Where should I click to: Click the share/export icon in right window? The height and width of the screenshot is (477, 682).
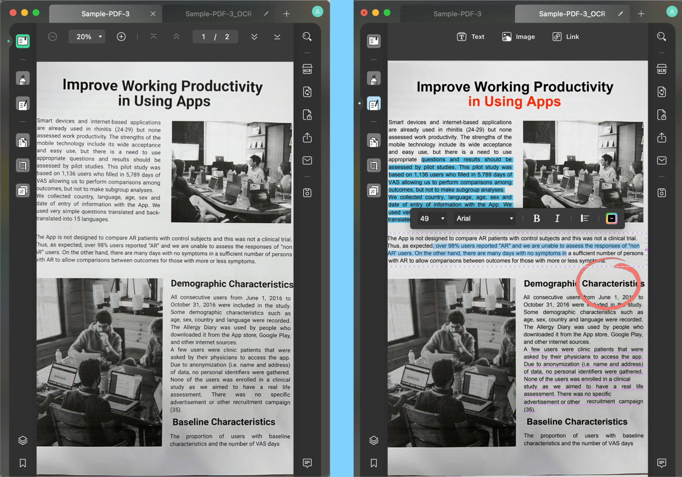pos(661,138)
